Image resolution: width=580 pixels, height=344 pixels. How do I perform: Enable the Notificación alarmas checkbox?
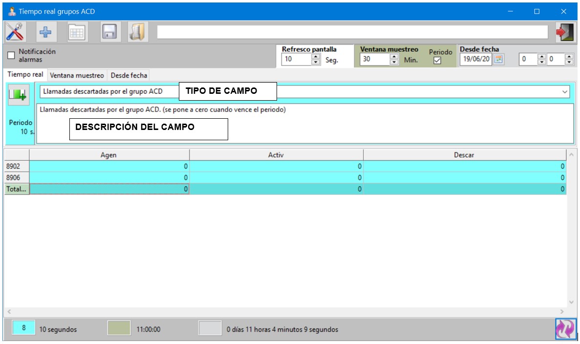11,56
